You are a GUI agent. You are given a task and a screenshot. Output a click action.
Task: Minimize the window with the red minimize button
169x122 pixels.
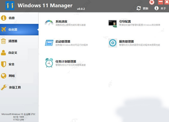(161, 2)
